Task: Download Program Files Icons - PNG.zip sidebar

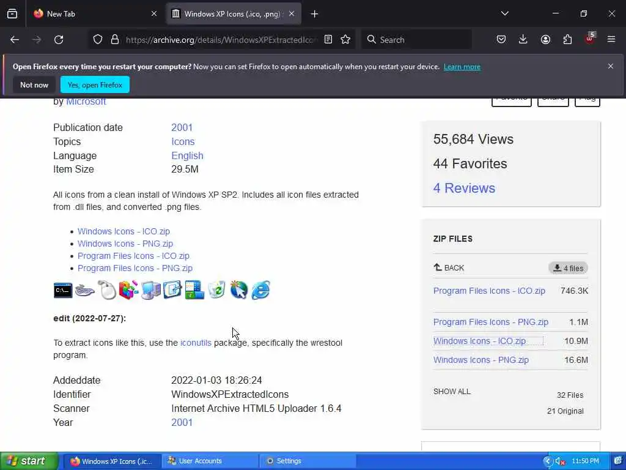Action: 491,322
